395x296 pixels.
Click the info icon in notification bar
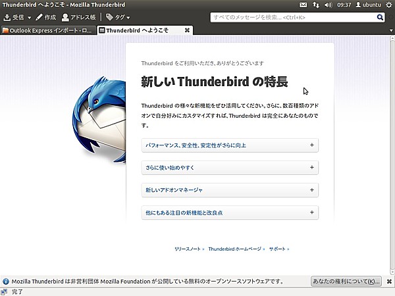6,282
